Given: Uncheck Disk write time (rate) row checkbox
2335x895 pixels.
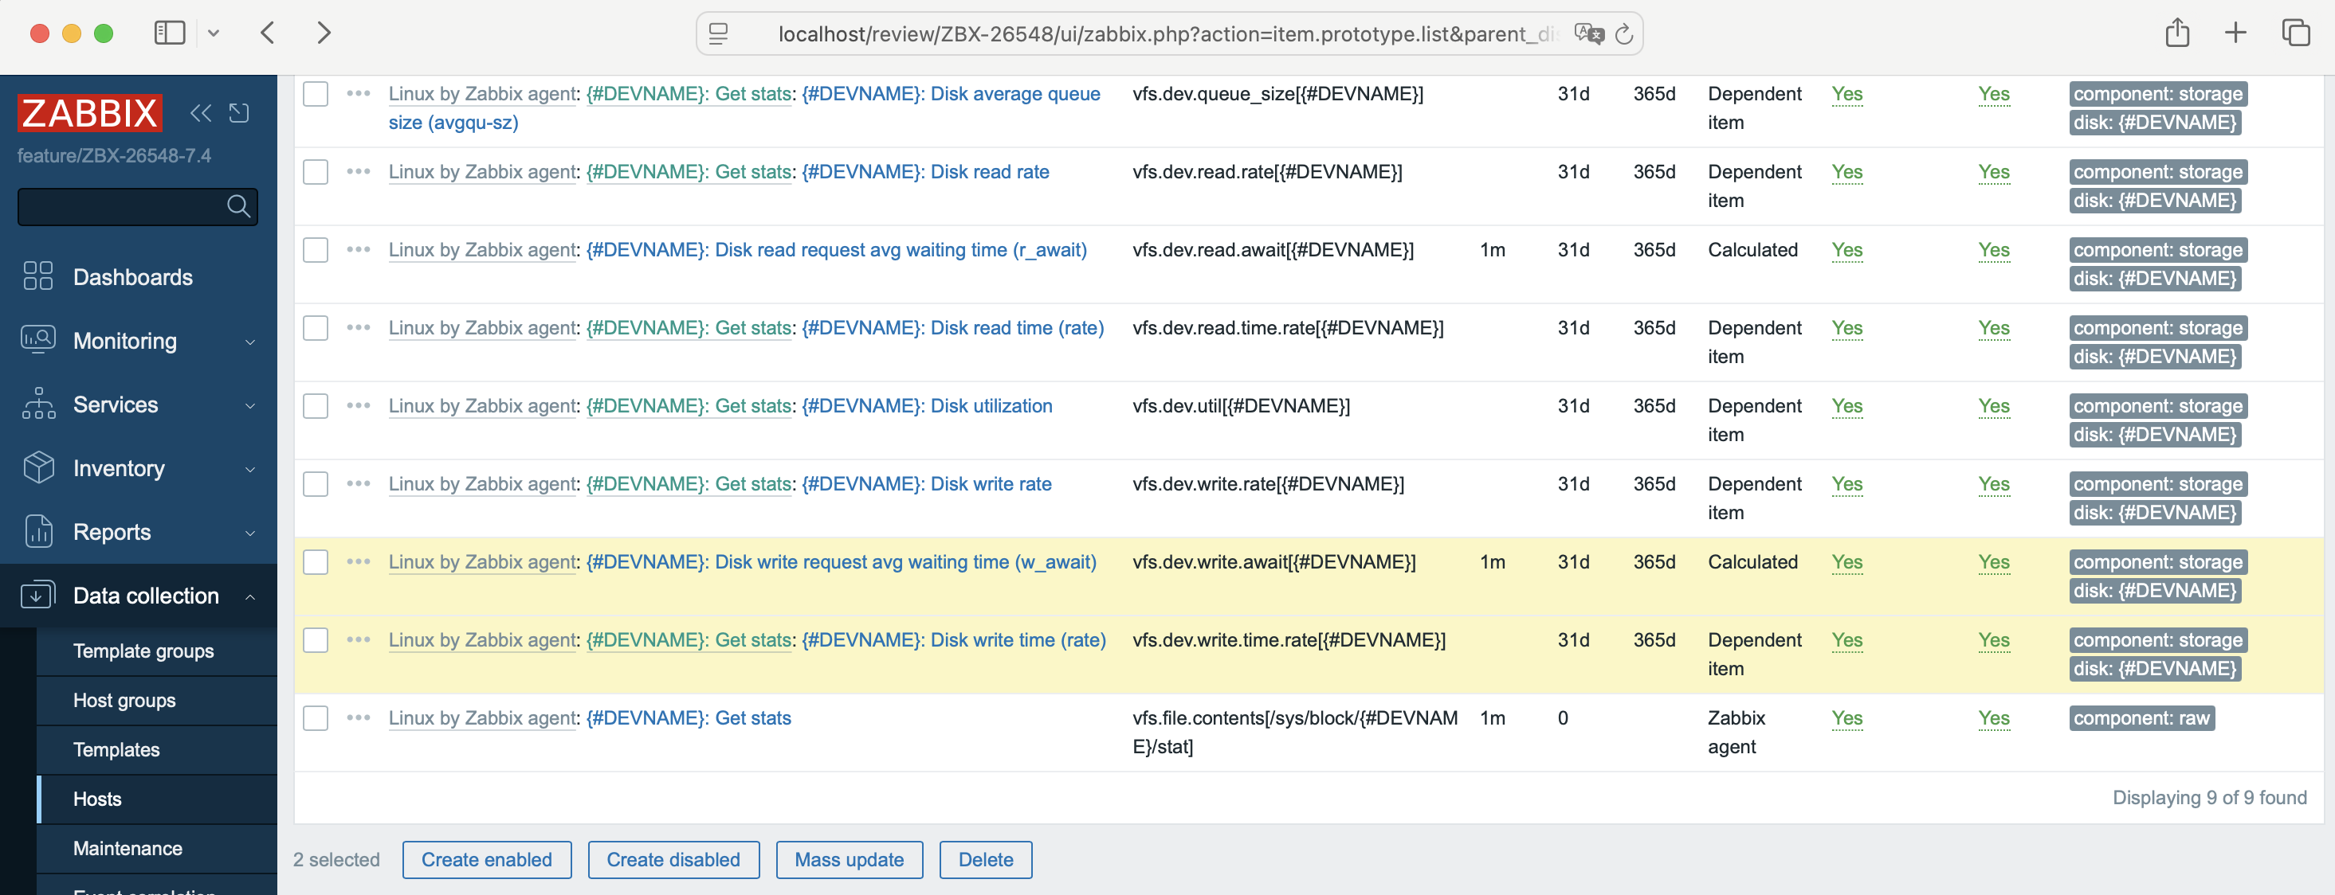Looking at the screenshot, I should [316, 640].
